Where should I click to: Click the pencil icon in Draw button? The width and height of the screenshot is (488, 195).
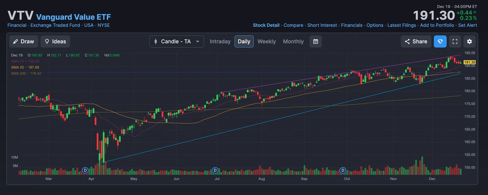click(16, 41)
